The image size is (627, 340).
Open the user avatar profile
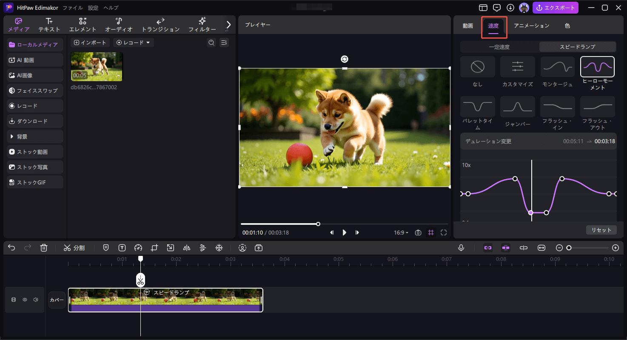click(524, 8)
